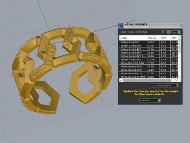Screen dimensions: 190x143
Task: Click the Library: Classic-(Fast)-Metal label
Action: tap(134, 32)
